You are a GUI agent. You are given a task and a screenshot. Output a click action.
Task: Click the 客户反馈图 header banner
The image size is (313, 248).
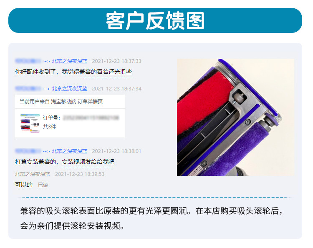(155, 20)
